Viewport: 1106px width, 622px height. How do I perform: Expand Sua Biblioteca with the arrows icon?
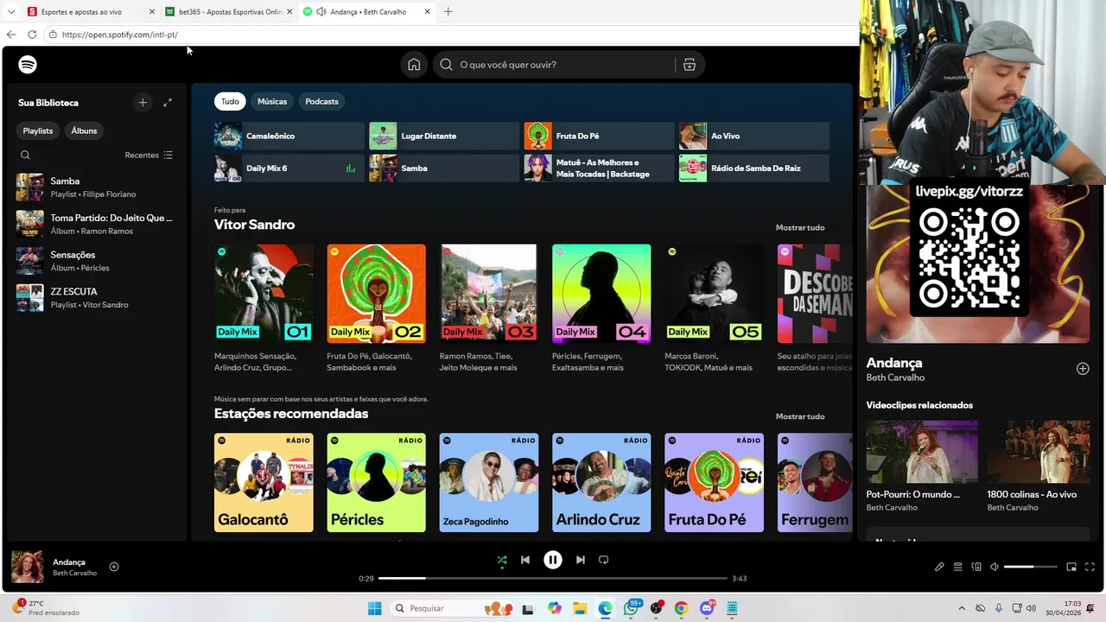[168, 103]
